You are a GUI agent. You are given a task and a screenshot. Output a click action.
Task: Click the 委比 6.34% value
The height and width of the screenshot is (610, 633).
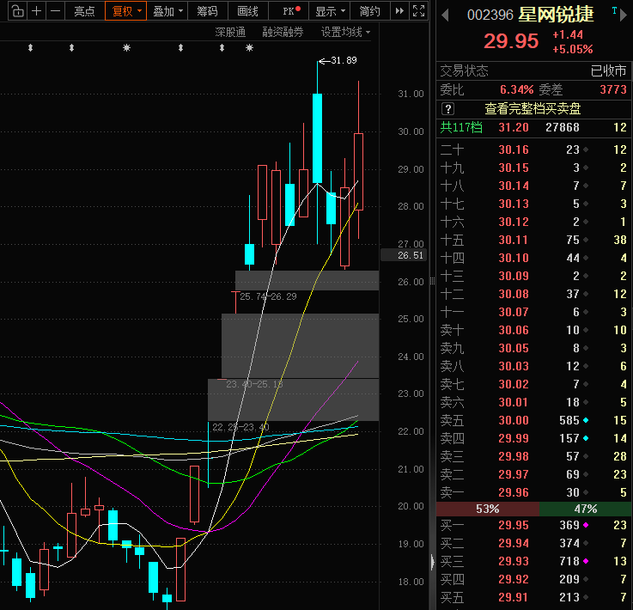tap(517, 89)
